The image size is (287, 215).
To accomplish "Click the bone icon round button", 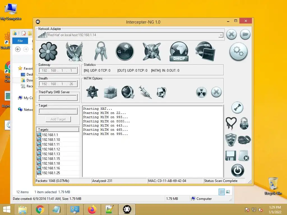I will (237, 107).
